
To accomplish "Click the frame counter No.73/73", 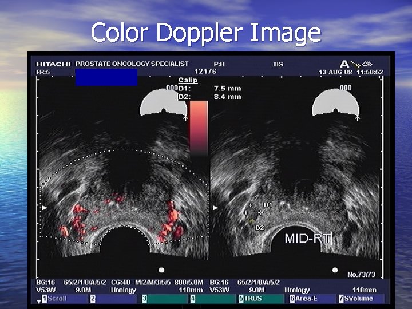I will 361,275.
